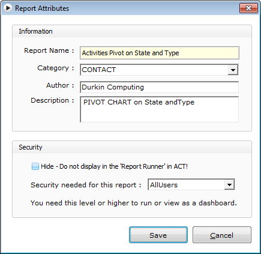Tick the Hide checkbox under Security
The height and width of the screenshot is (254, 261).
(35, 166)
